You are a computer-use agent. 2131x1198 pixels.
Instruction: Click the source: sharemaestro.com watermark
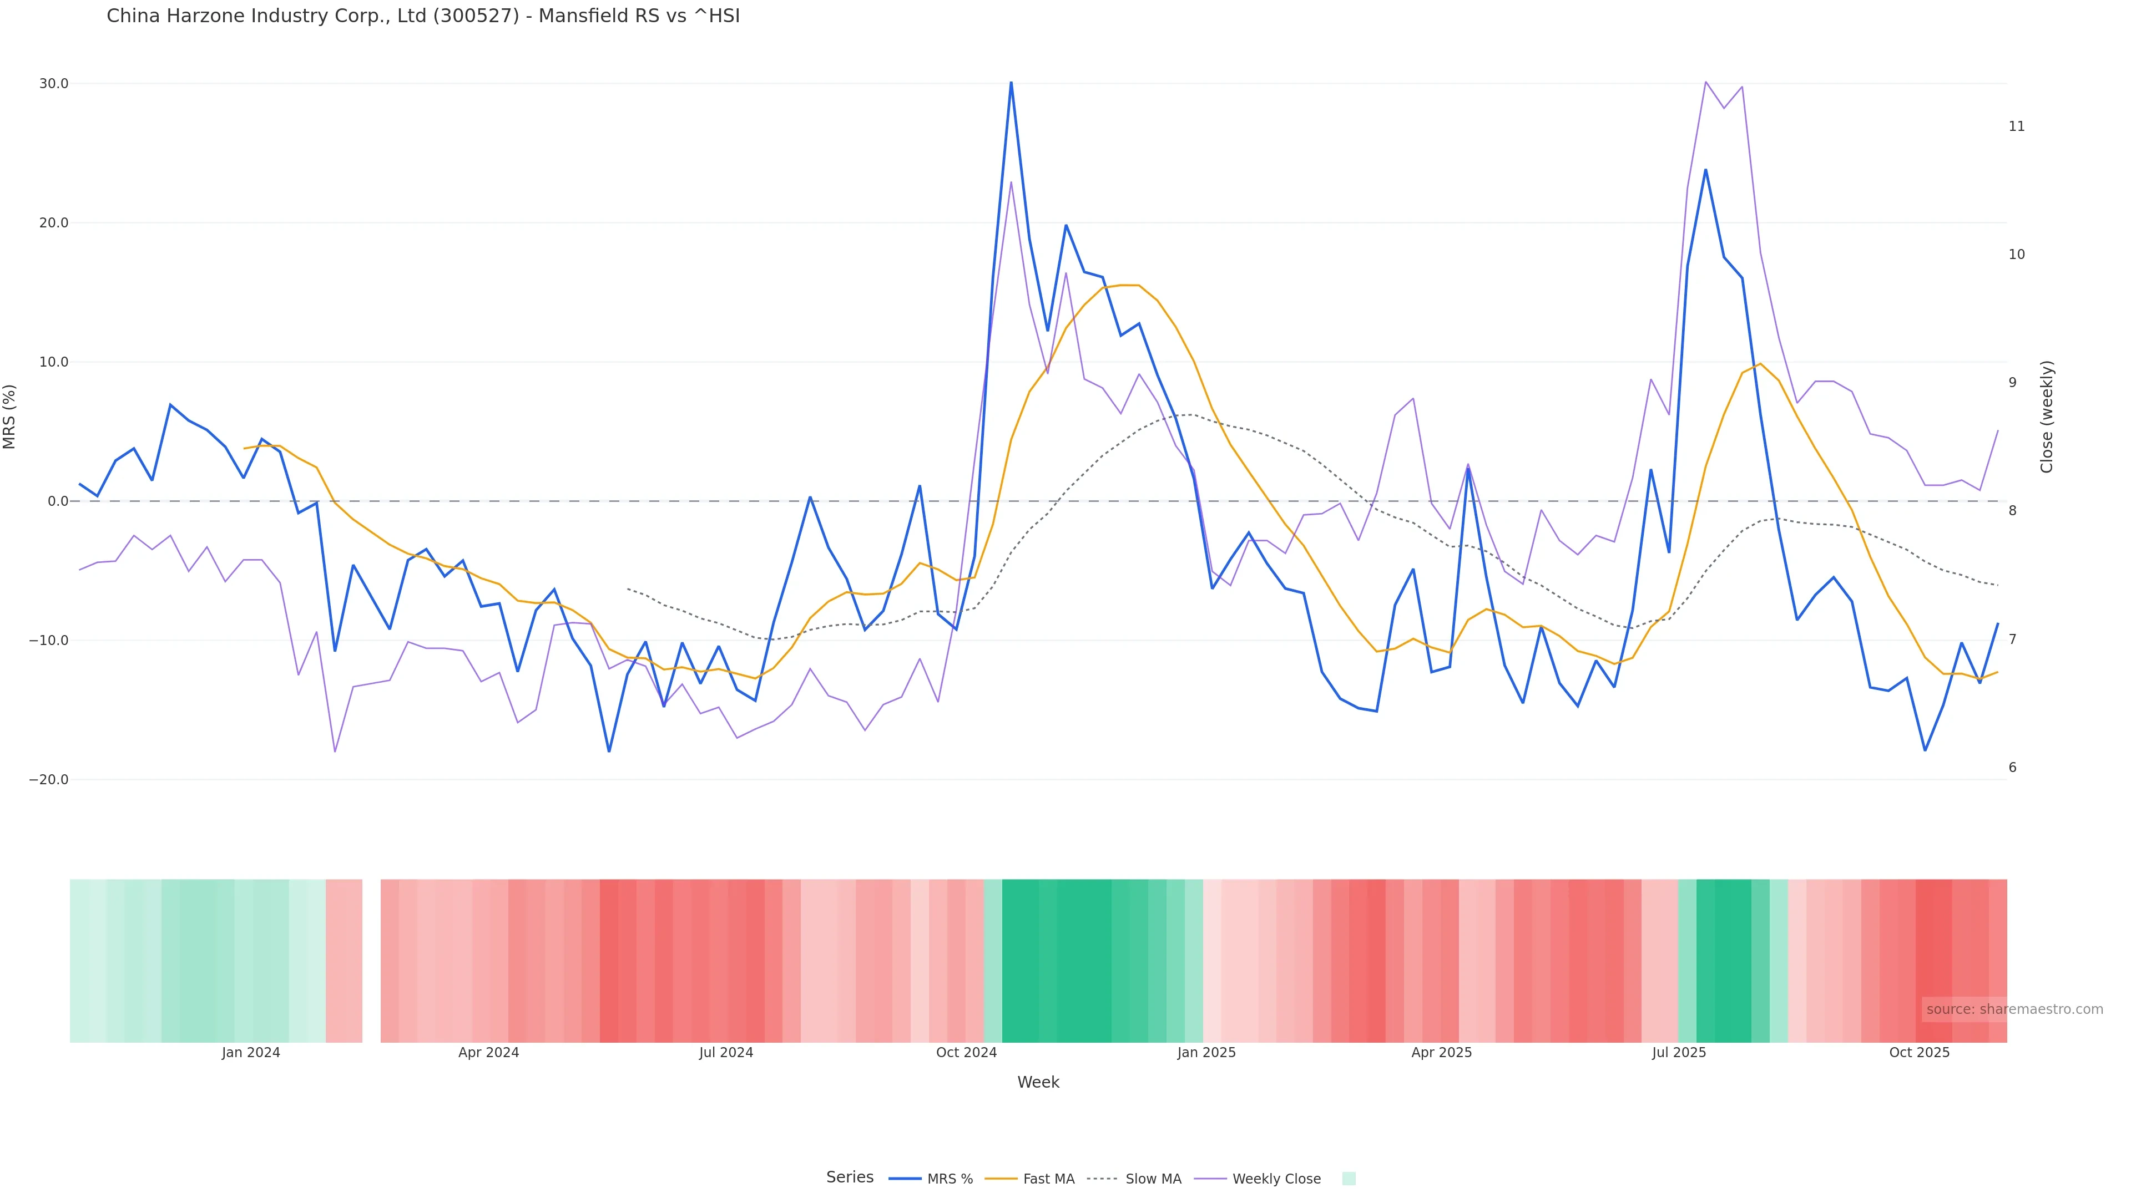click(x=2014, y=1009)
